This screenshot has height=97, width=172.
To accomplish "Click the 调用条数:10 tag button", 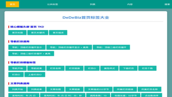I will pos(98,95).
